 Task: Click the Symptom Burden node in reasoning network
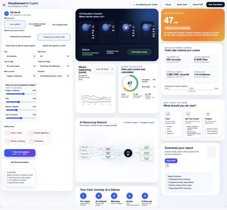click(x=108, y=149)
